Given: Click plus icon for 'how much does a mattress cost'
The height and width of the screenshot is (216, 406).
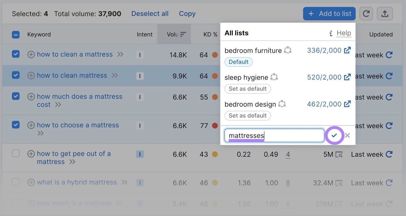Looking at the screenshot, I should coord(31,97).
